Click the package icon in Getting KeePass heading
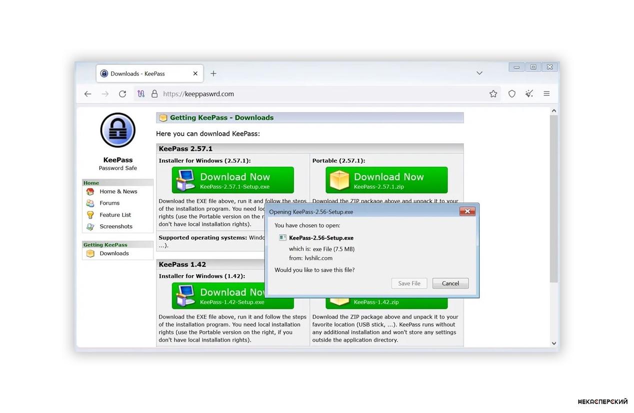Image resolution: width=634 pixels, height=413 pixels. coord(163,118)
